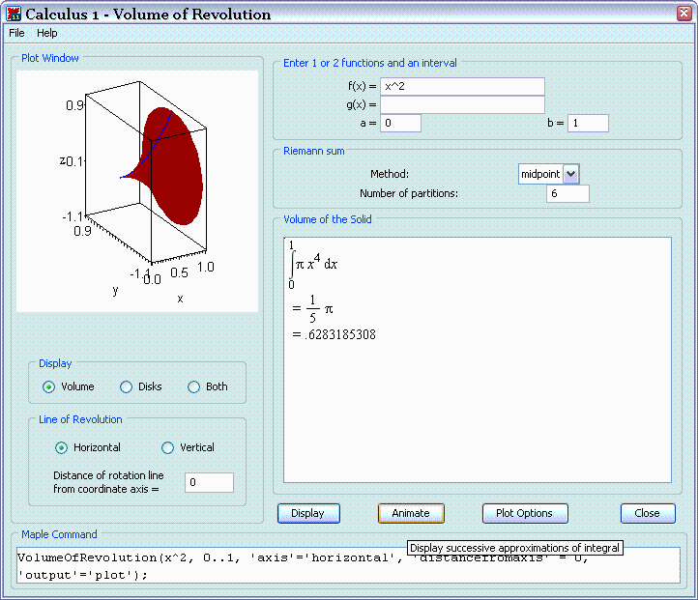Focus the lower bound a field
The height and width of the screenshot is (600, 698).
point(401,124)
